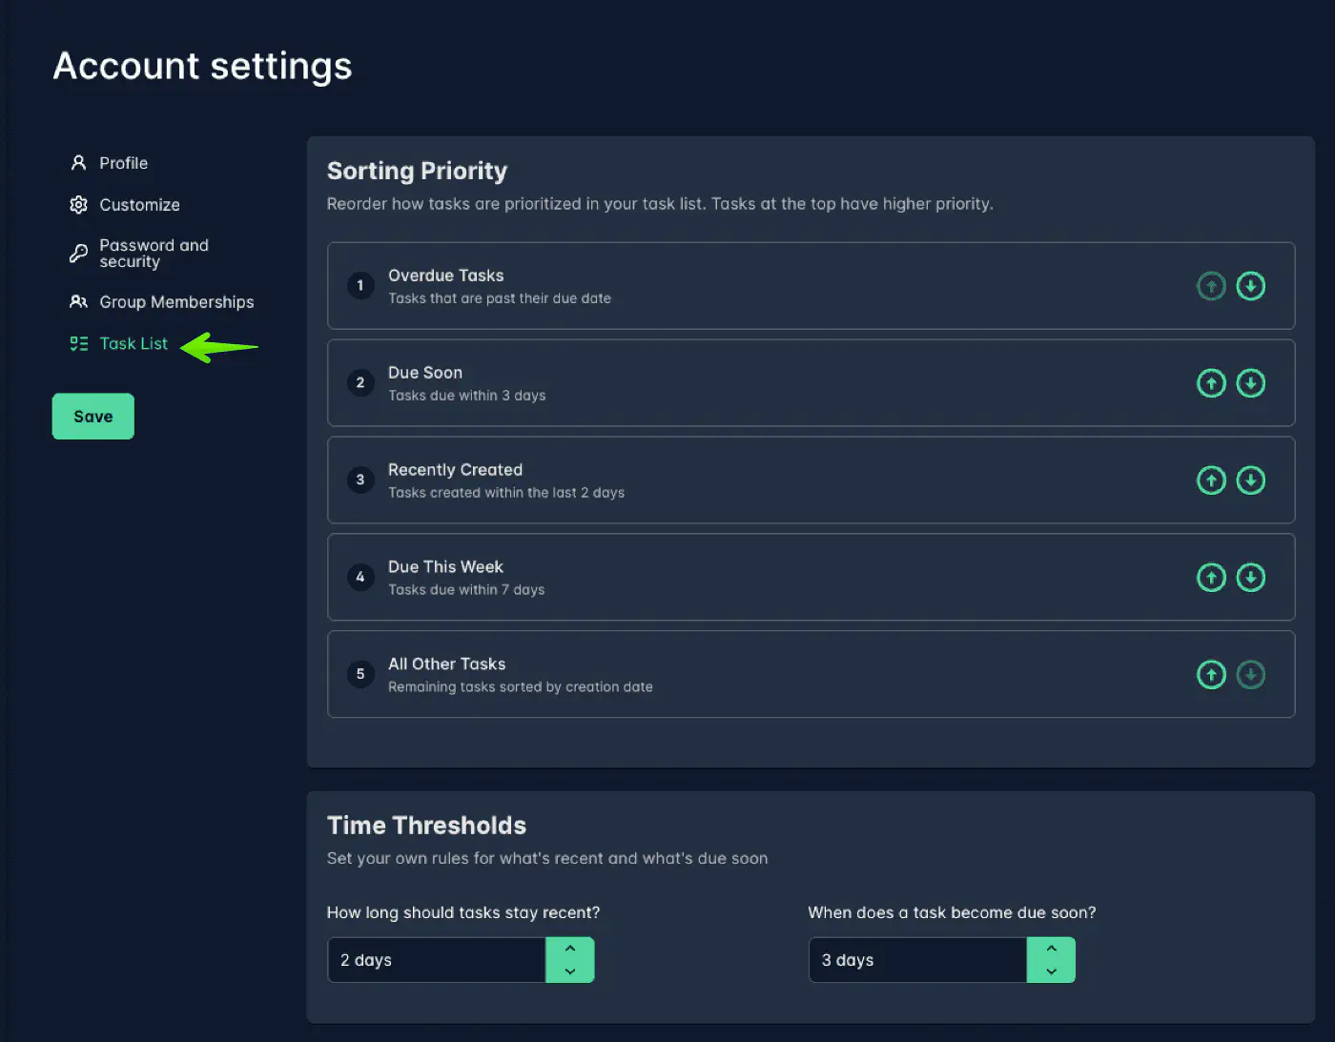This screenshot has width=1335, height=1042.
Task: Open Password and security settings
Action: tap(153, 254)
